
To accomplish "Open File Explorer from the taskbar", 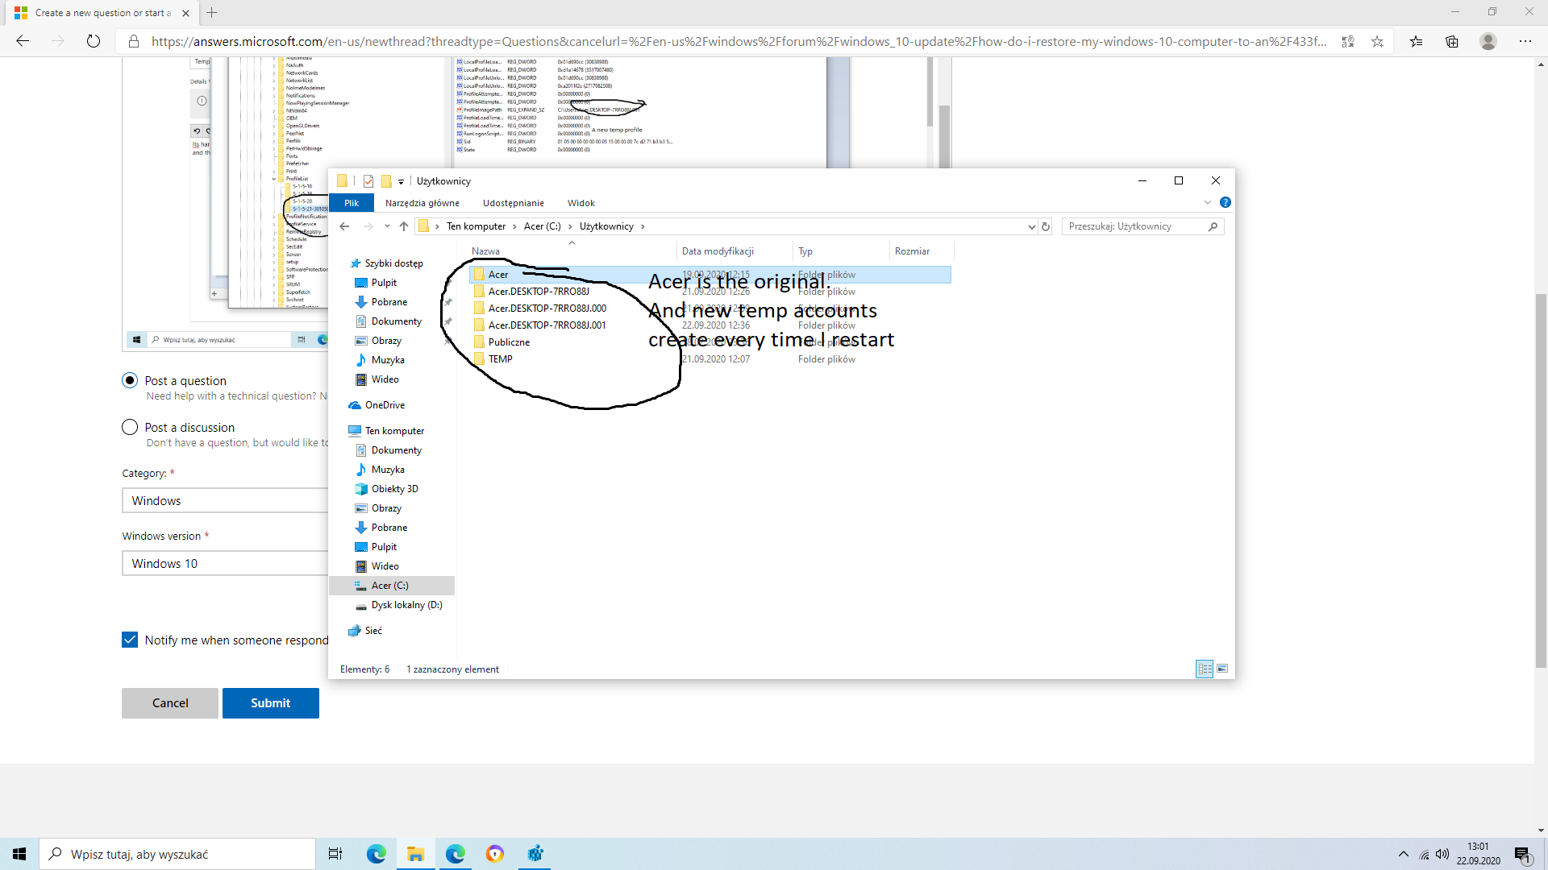I will pyautogui.click(x=415, y=854).
